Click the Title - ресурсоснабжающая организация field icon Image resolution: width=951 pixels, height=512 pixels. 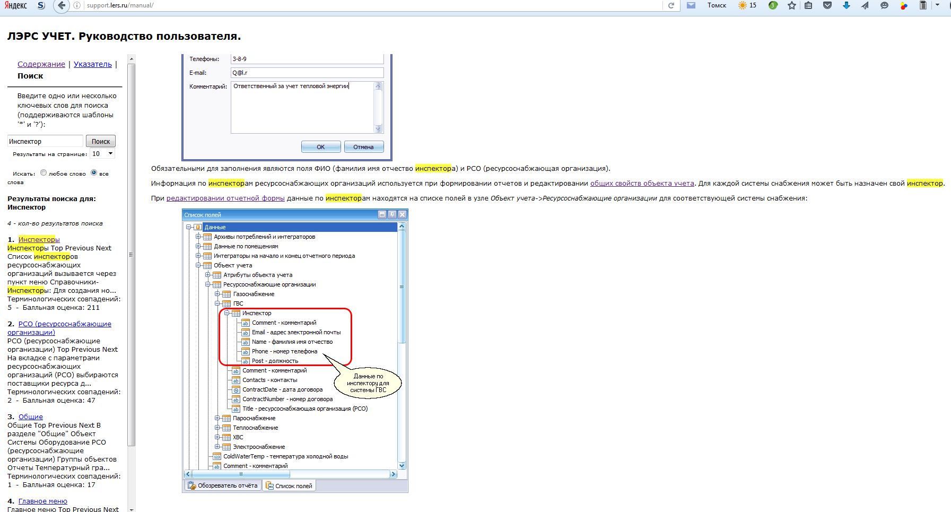236,409
